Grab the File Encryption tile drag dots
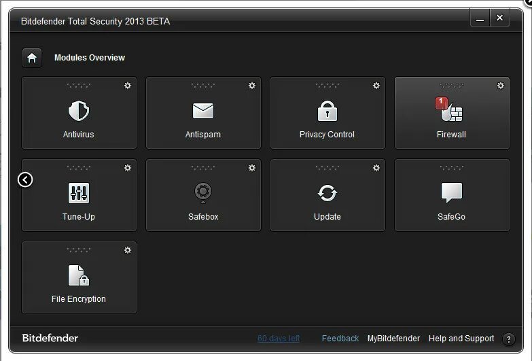 (79, 250)
